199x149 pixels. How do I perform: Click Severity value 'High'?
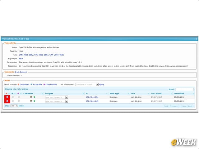(x=21, y=51)
